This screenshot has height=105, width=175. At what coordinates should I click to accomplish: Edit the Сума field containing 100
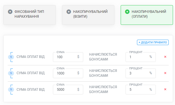point(68,57)
